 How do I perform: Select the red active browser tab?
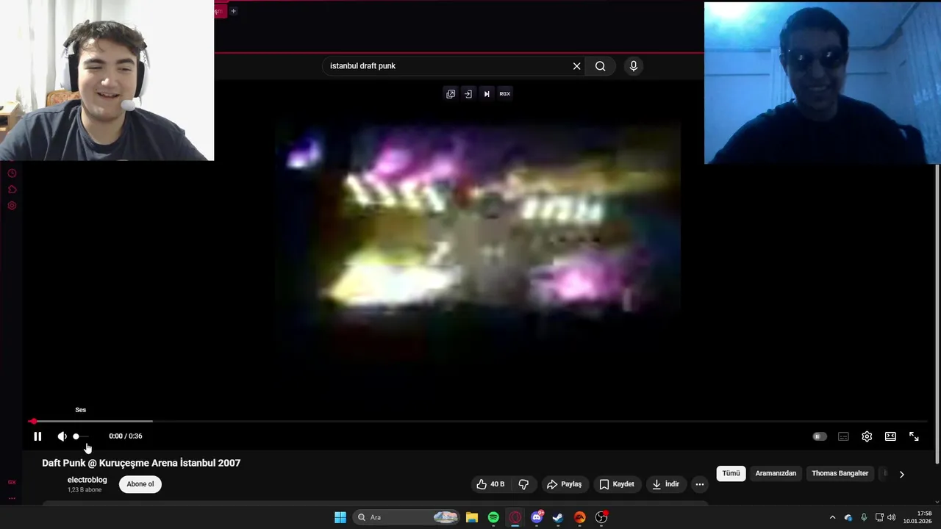tap(220, 11)
